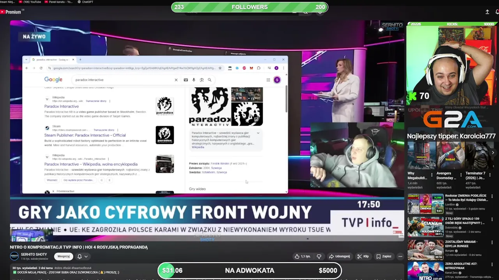This screenshot has height=280, width=499.
Task: Click the Google logo in the video's Chrome window
Action: (x=53, y=79)
